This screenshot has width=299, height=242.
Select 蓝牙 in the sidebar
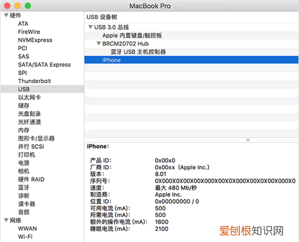23,187
